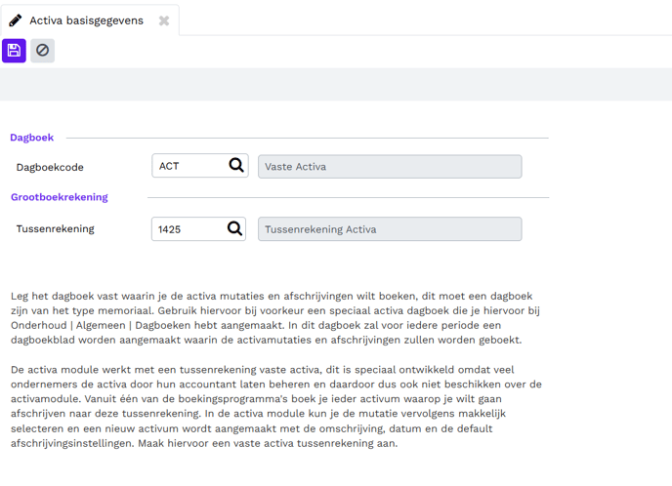
Task: Close the Activa basisgegevens tab
Action: click(x=164, y=20)
